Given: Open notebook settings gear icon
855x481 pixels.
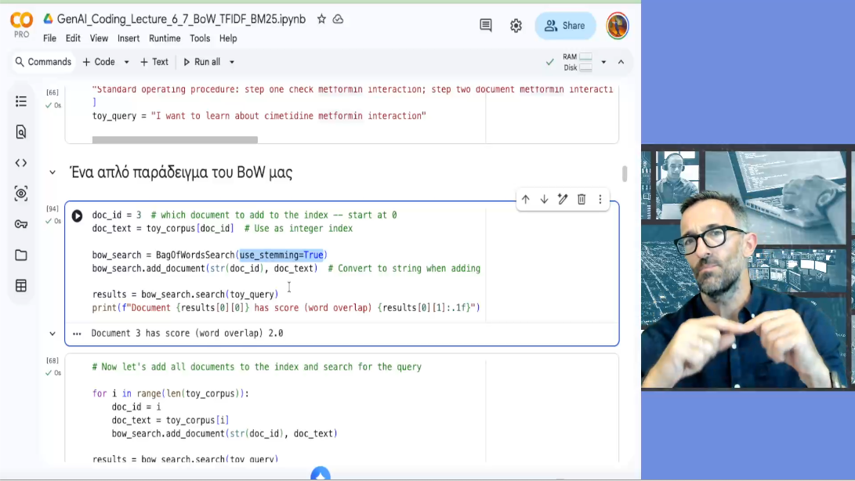Looking at the screenshot, I should (516, 26).
